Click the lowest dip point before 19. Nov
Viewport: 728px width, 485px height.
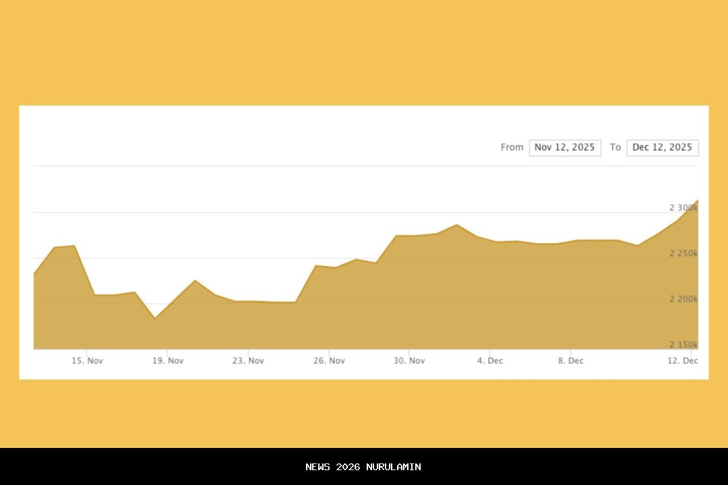pos(155,318)
